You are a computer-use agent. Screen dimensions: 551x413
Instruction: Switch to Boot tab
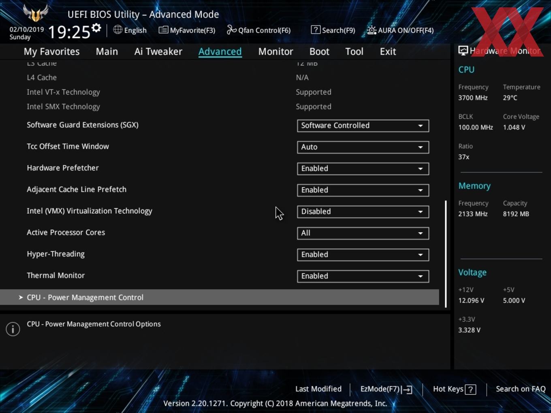319,51
